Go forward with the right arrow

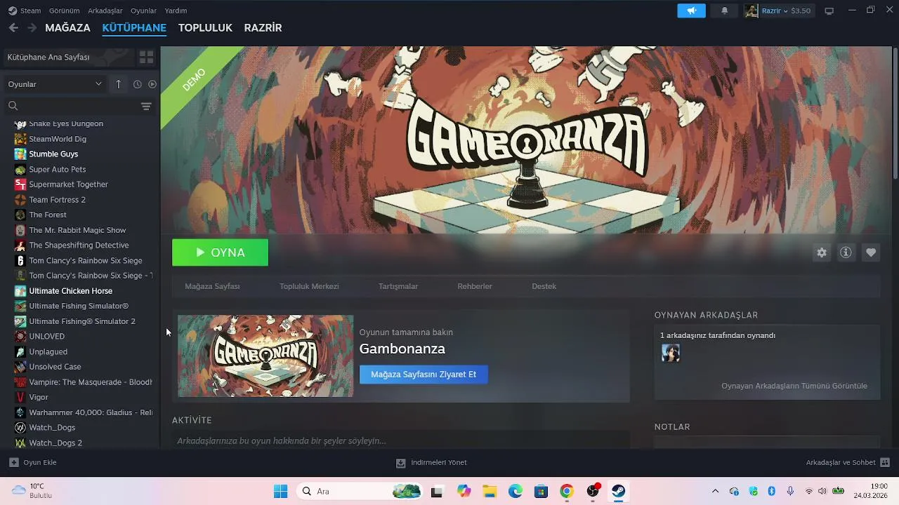[32, 28]
